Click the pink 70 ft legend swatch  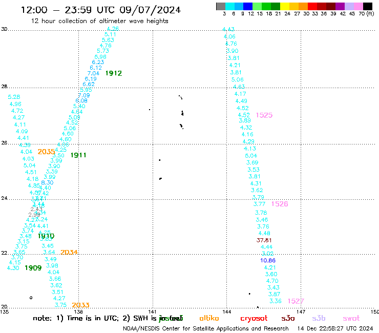click(x=359, y=6)
